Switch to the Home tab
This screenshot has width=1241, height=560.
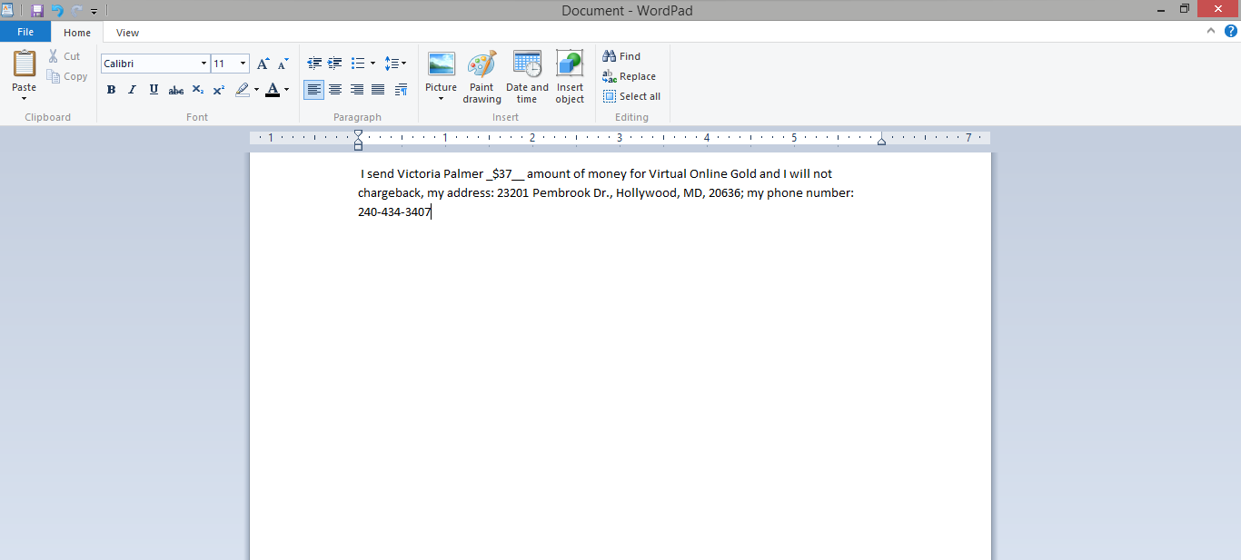coord(77,33)
